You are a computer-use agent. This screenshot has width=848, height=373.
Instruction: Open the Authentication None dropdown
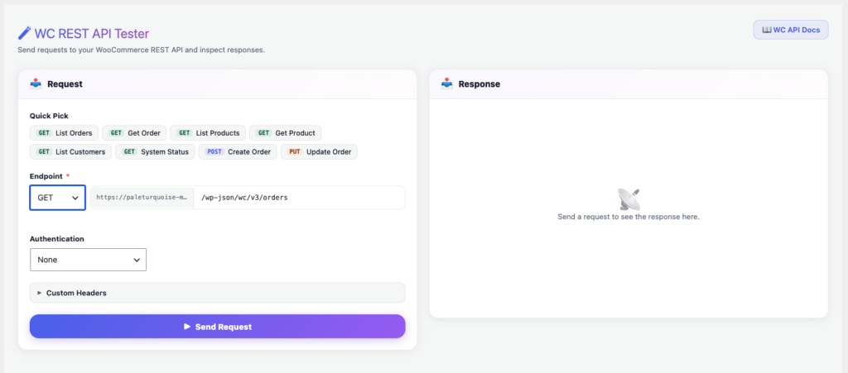pos(88,260)
